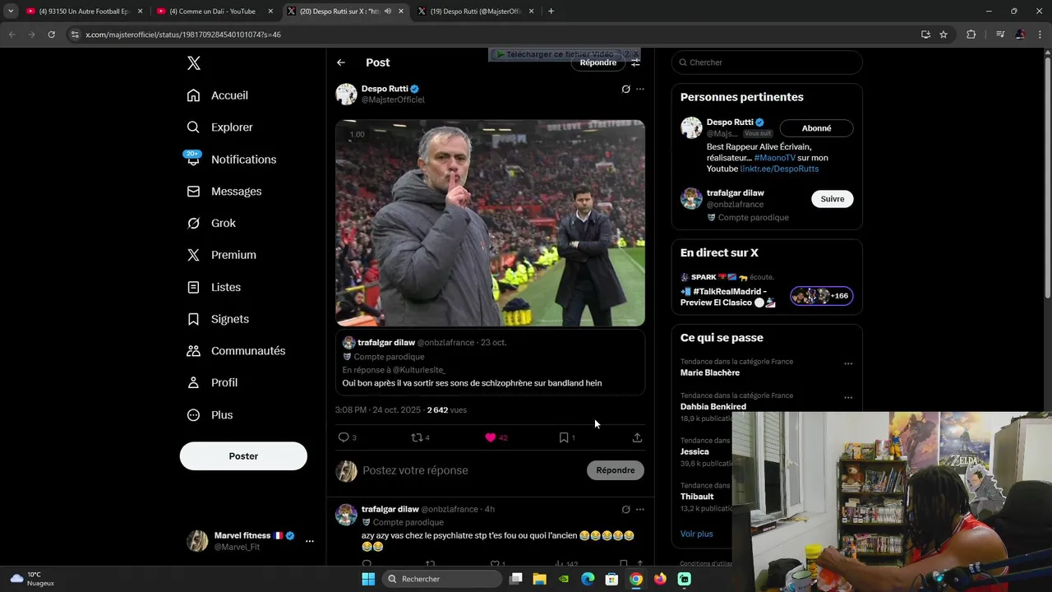
Task: Click Grok icon on trafalgar dilaw reply
Action: coord(625,510)
